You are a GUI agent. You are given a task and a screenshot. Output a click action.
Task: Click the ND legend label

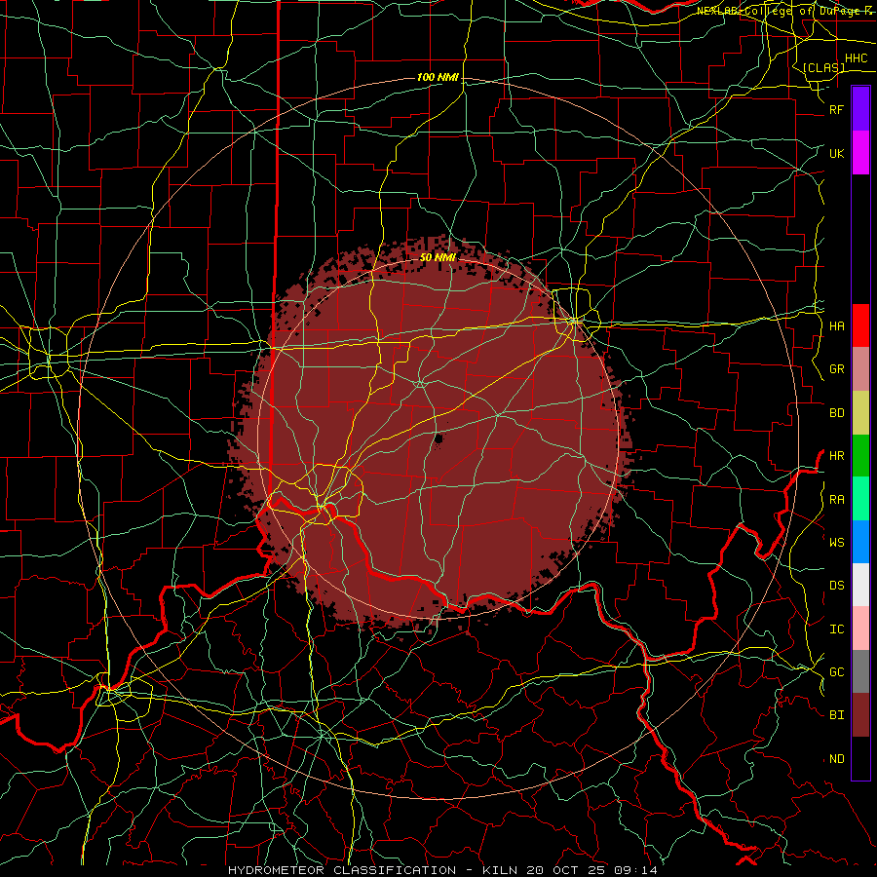(837, 758)
